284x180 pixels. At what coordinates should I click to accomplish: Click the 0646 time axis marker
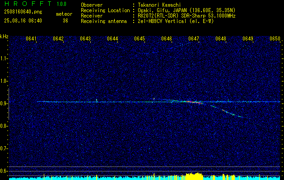click(x=167, y=39)
